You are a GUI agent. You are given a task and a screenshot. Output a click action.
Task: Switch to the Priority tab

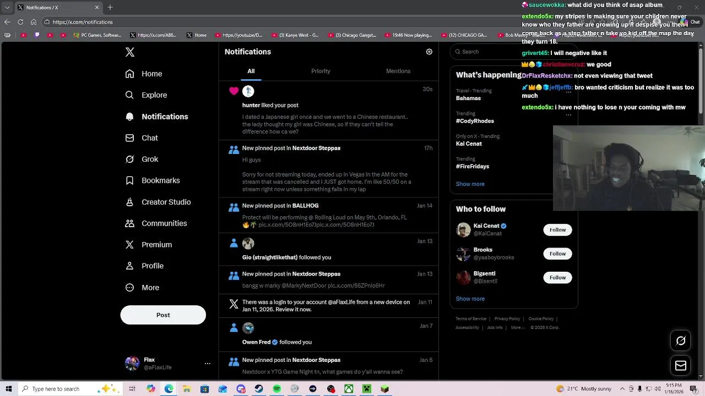coord(321,71)
